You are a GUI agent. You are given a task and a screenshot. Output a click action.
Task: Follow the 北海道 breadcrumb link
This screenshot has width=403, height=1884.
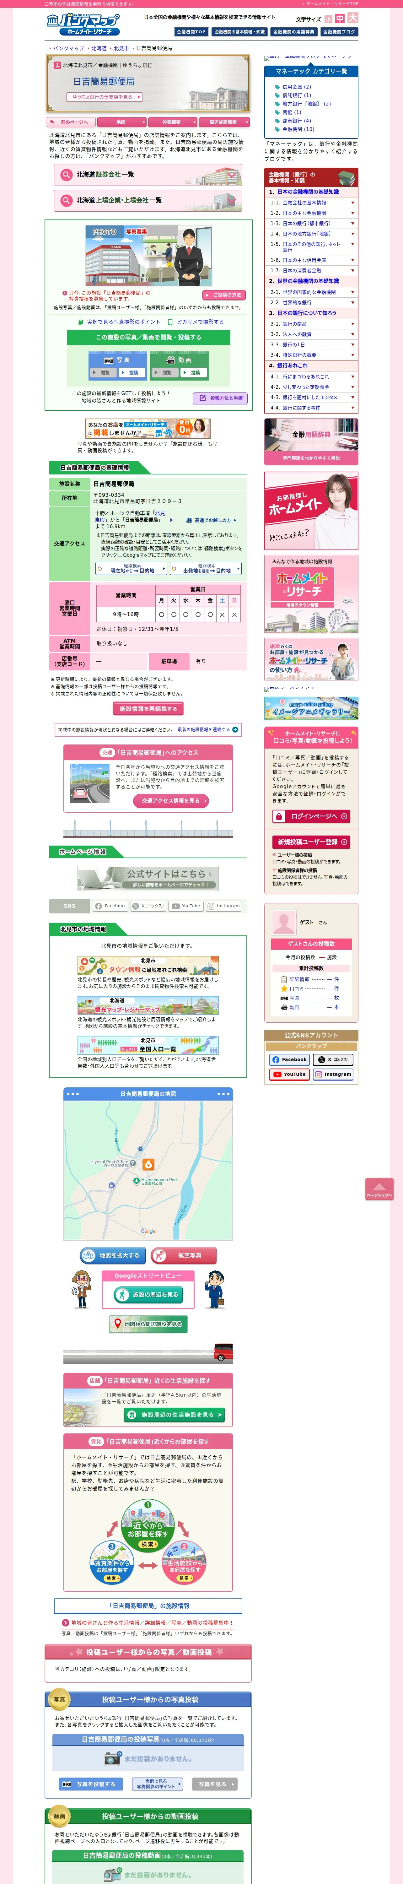tap(99, 48)
